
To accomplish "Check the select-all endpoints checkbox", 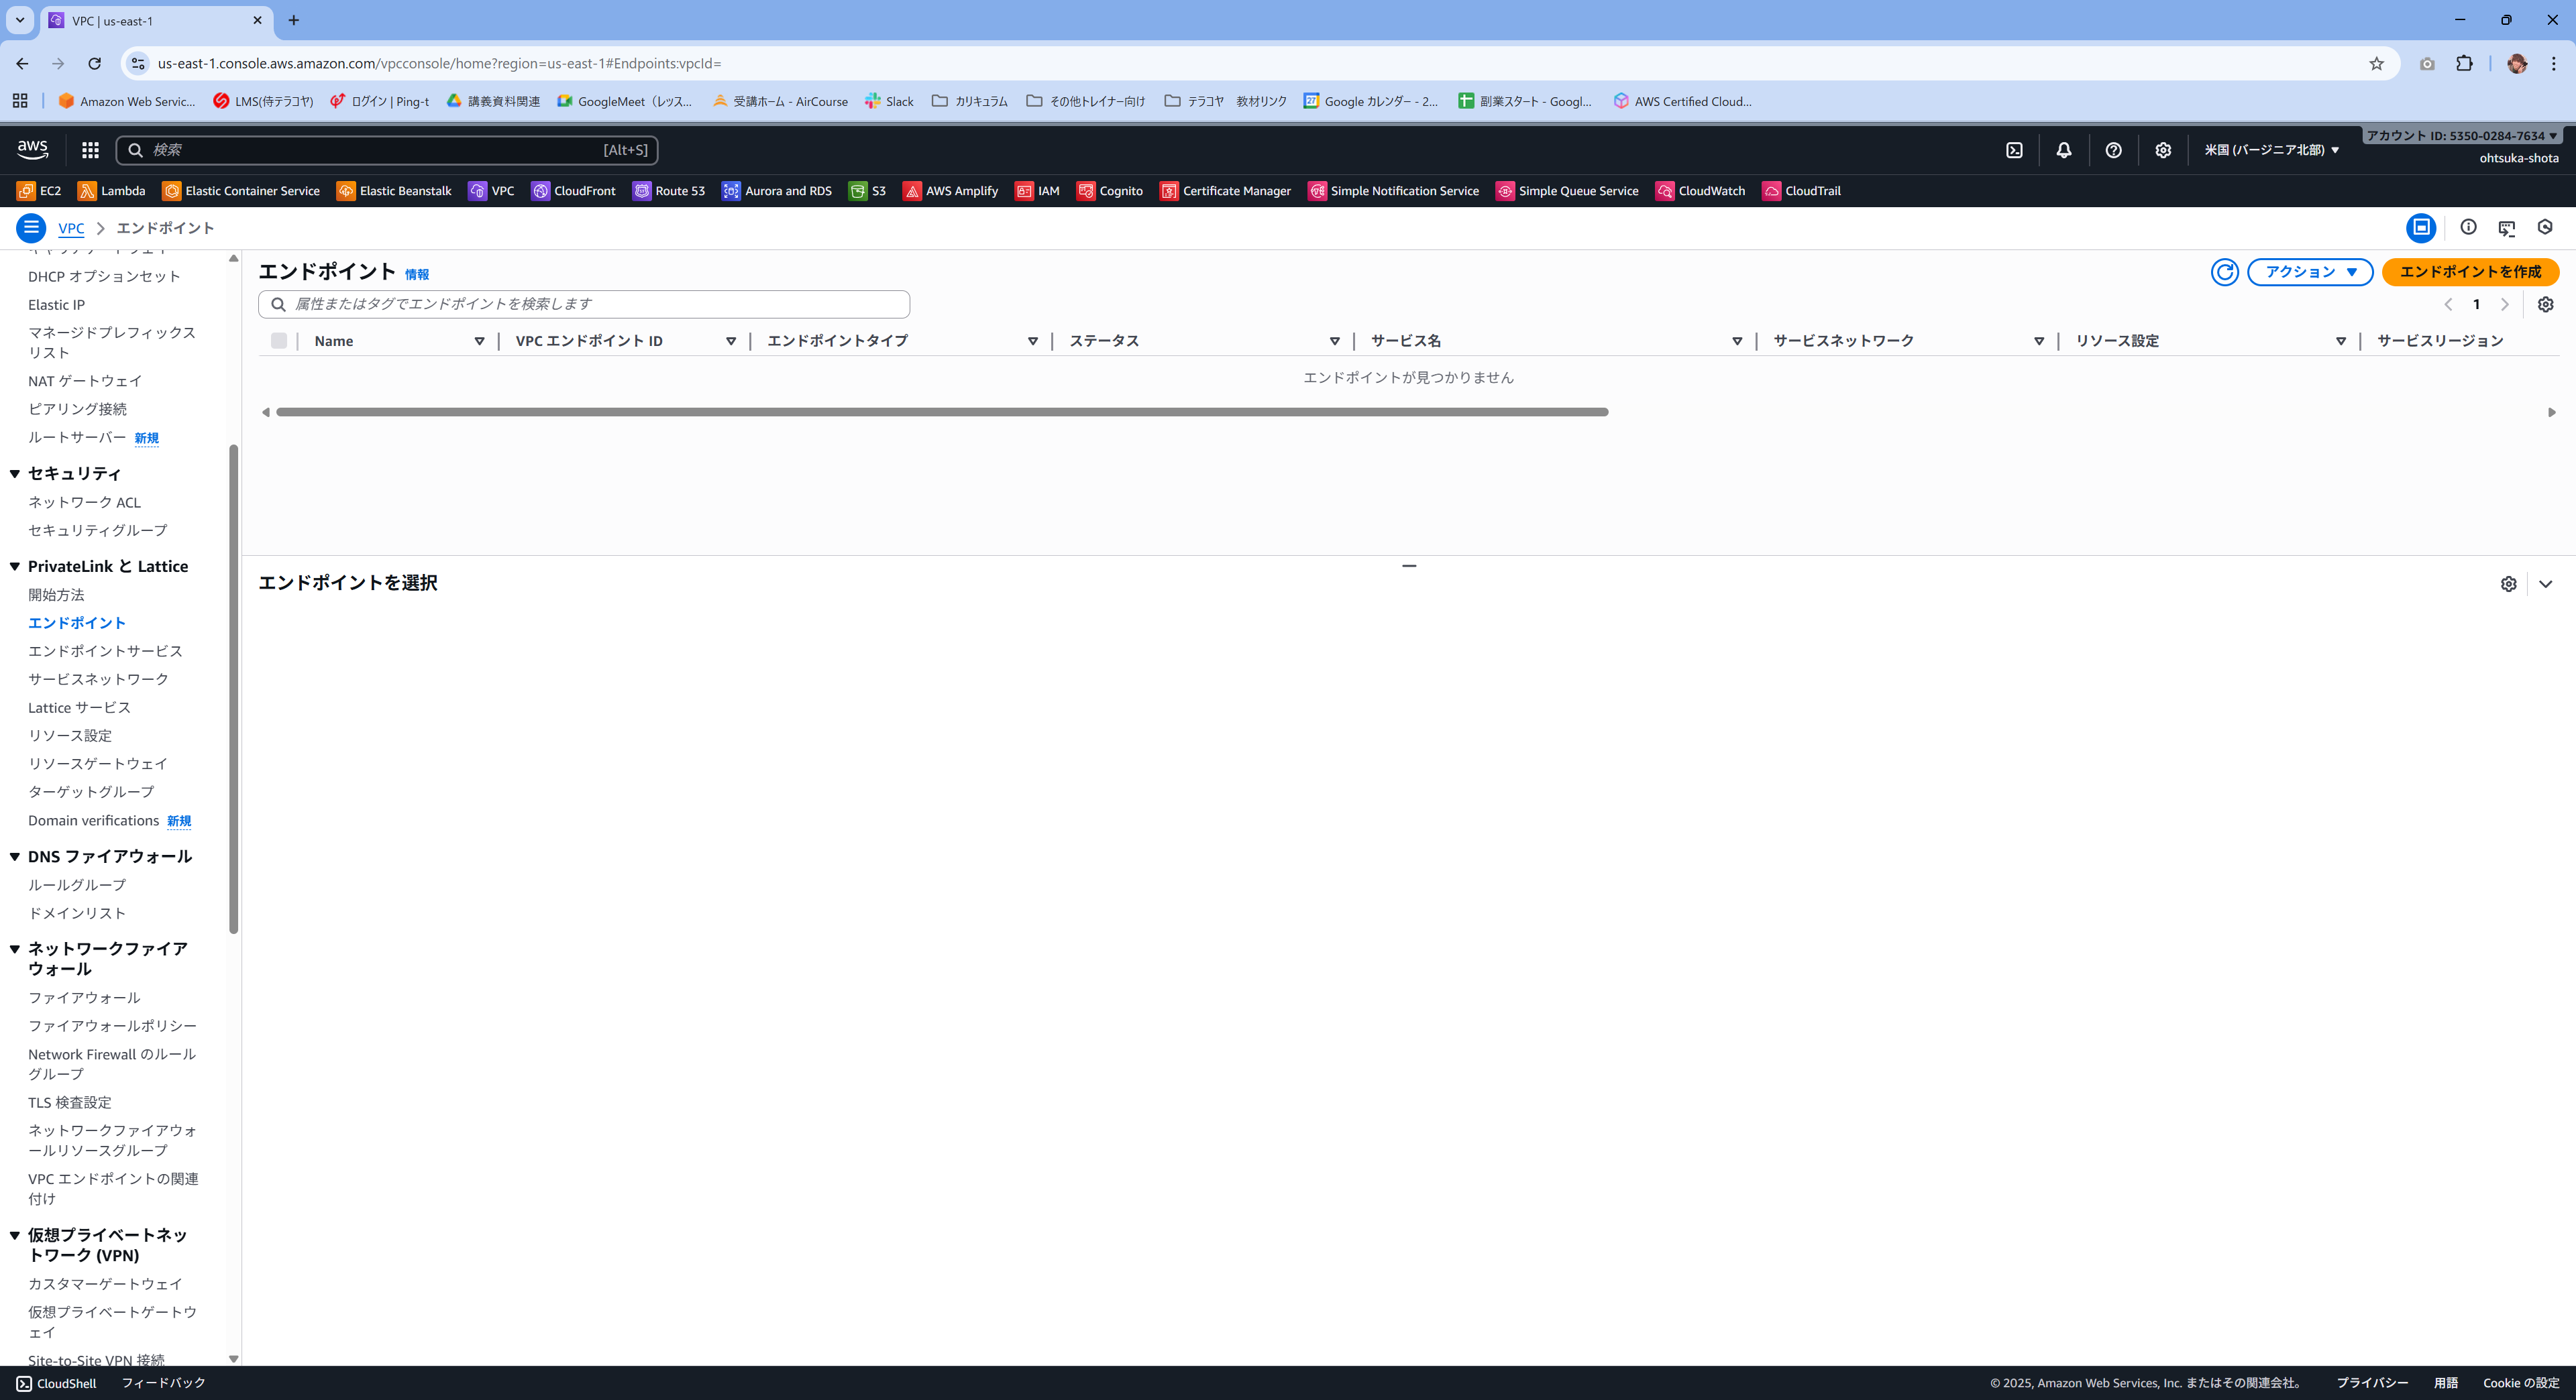I will click(279, 341).
